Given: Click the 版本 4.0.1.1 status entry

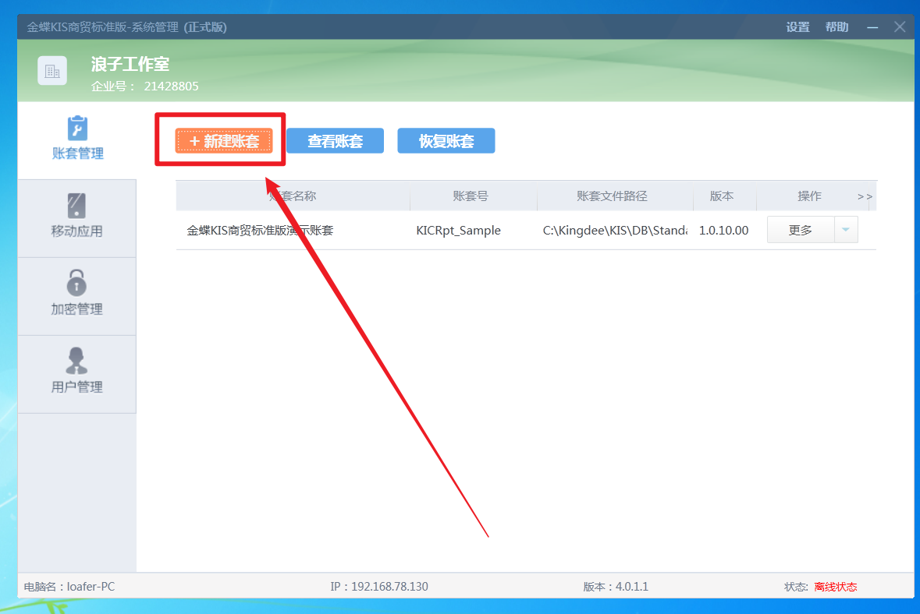Looking at the screenshot, I should 616,587.
